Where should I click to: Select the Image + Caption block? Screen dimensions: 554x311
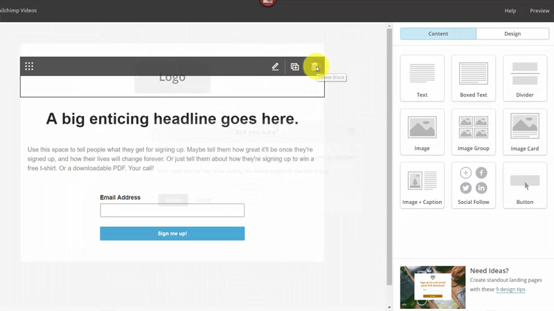coord(422,185)
